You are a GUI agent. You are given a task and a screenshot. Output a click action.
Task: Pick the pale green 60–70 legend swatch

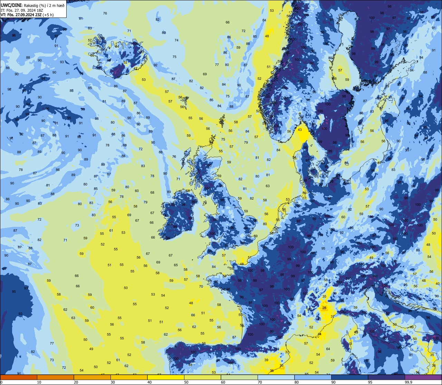click(x=239, y=377)
